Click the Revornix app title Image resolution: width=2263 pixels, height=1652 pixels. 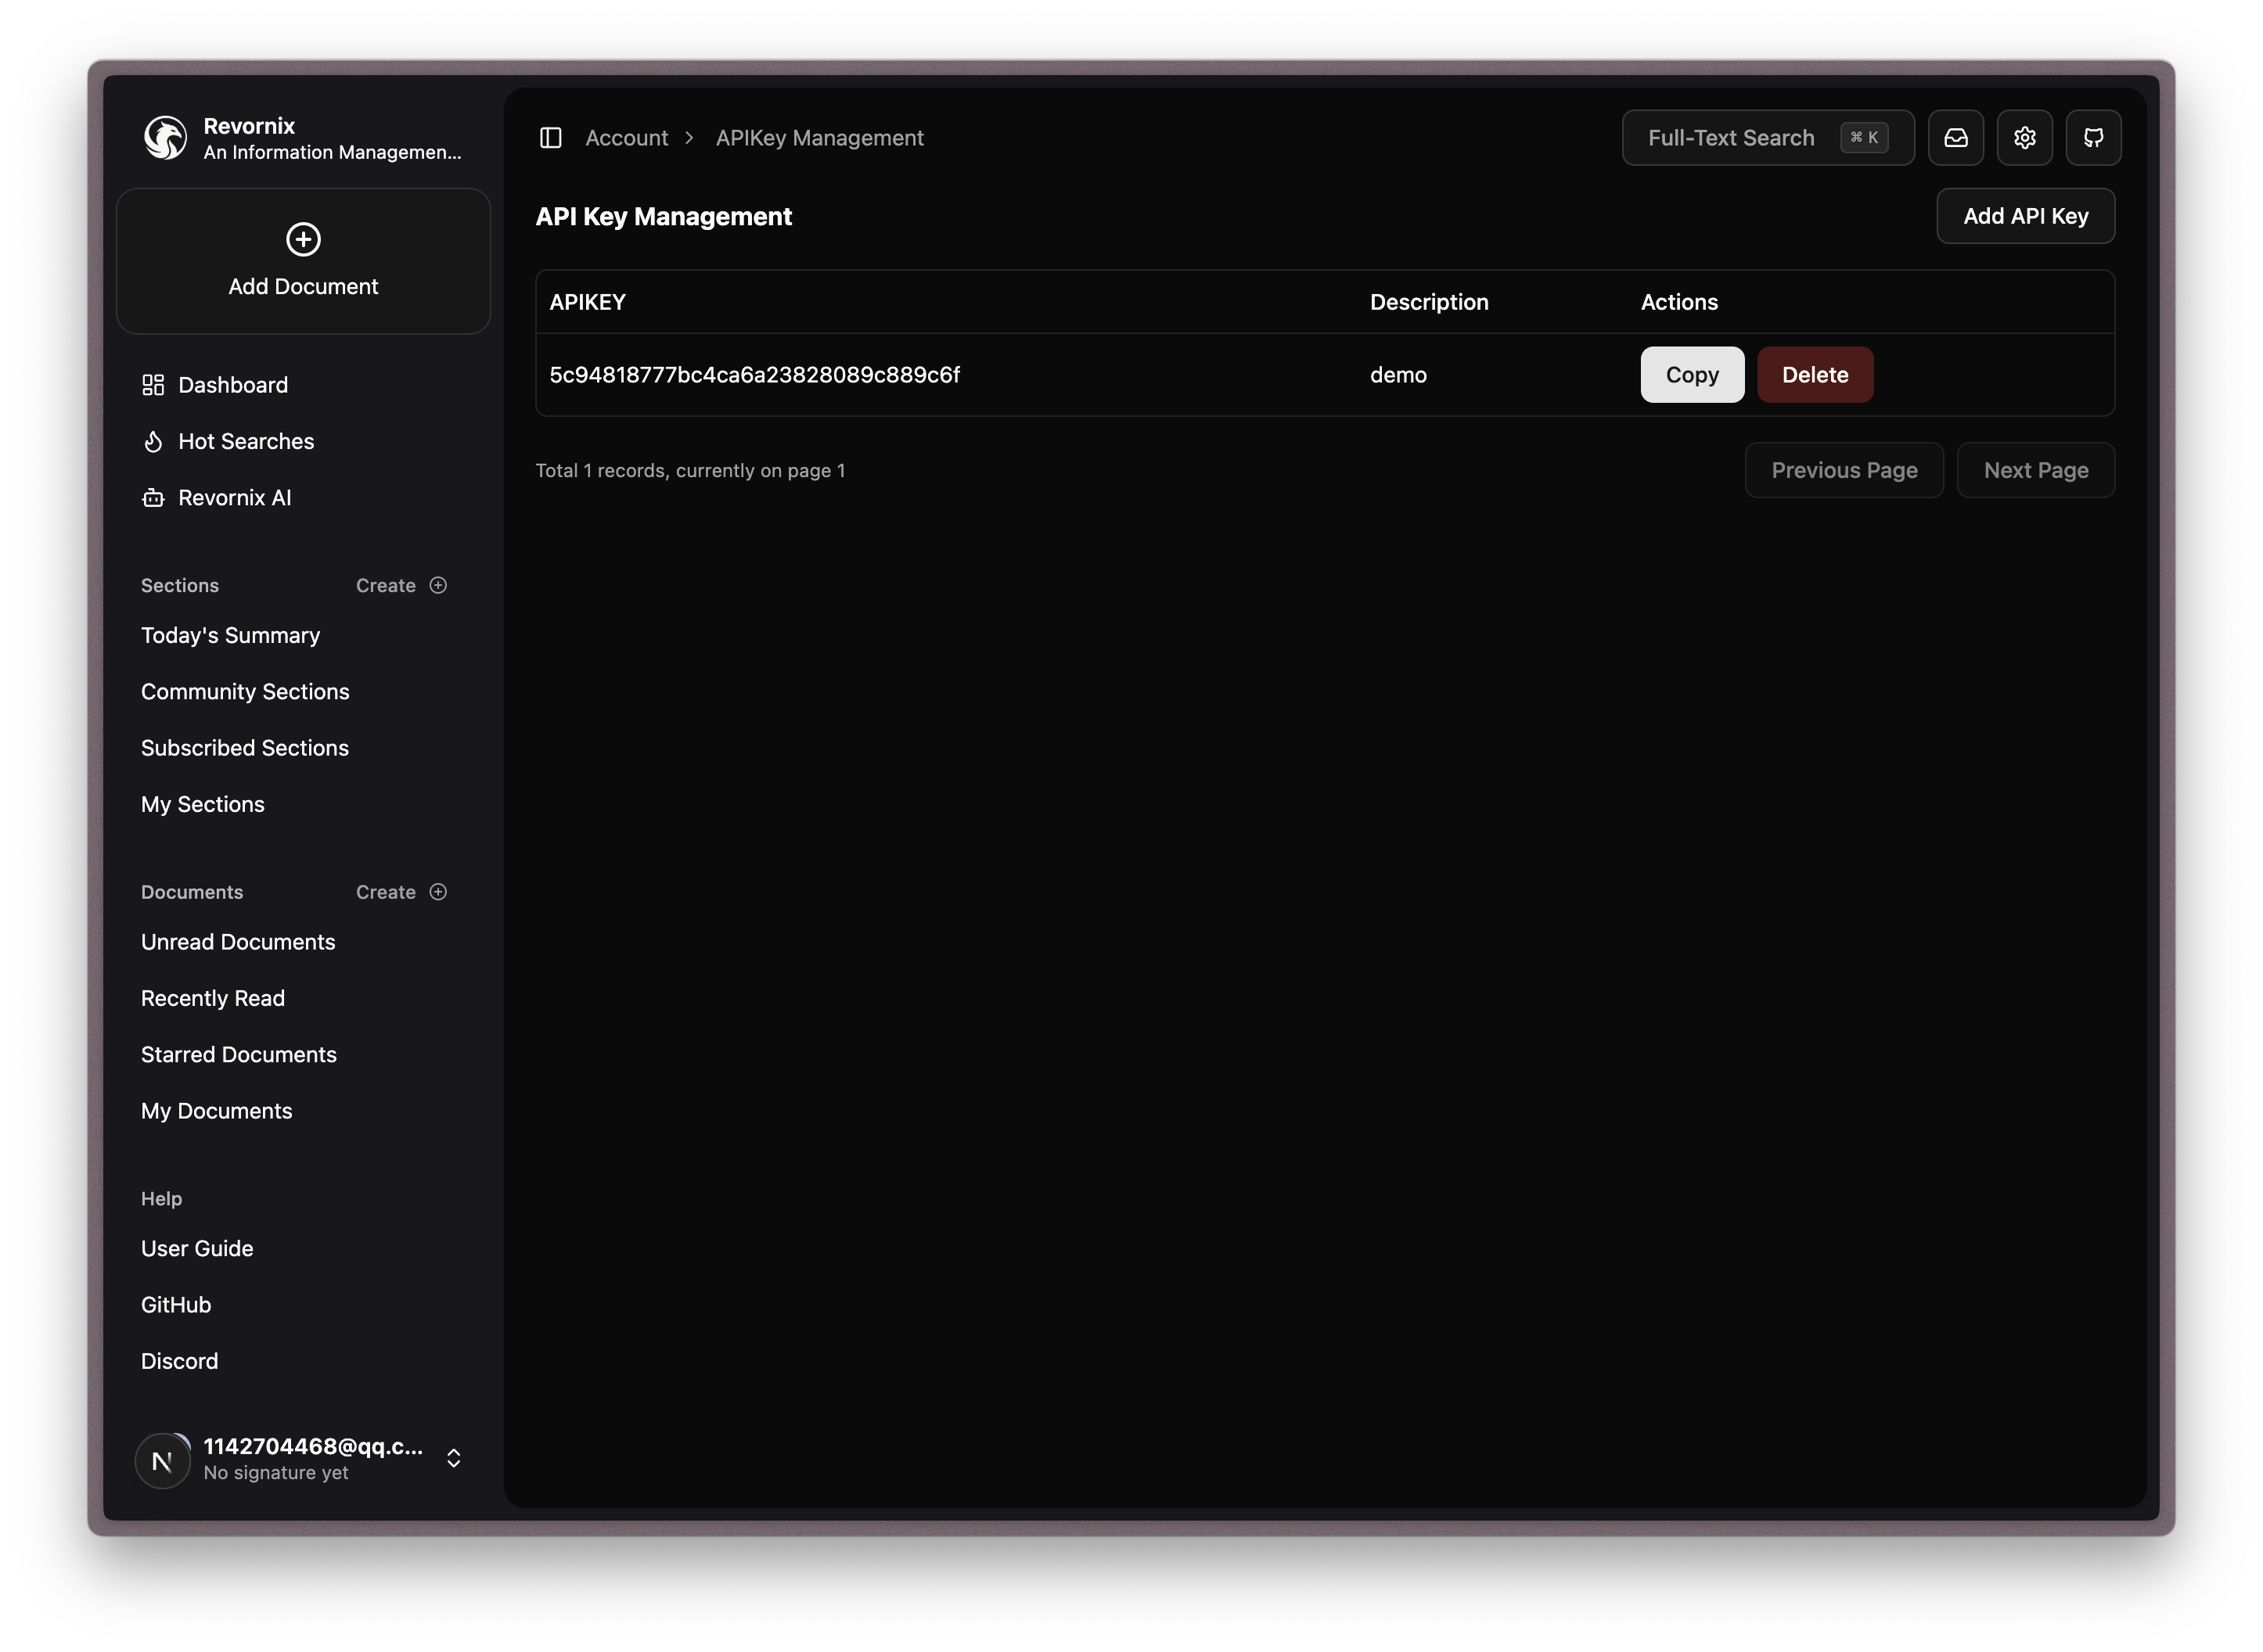[249, 126]
